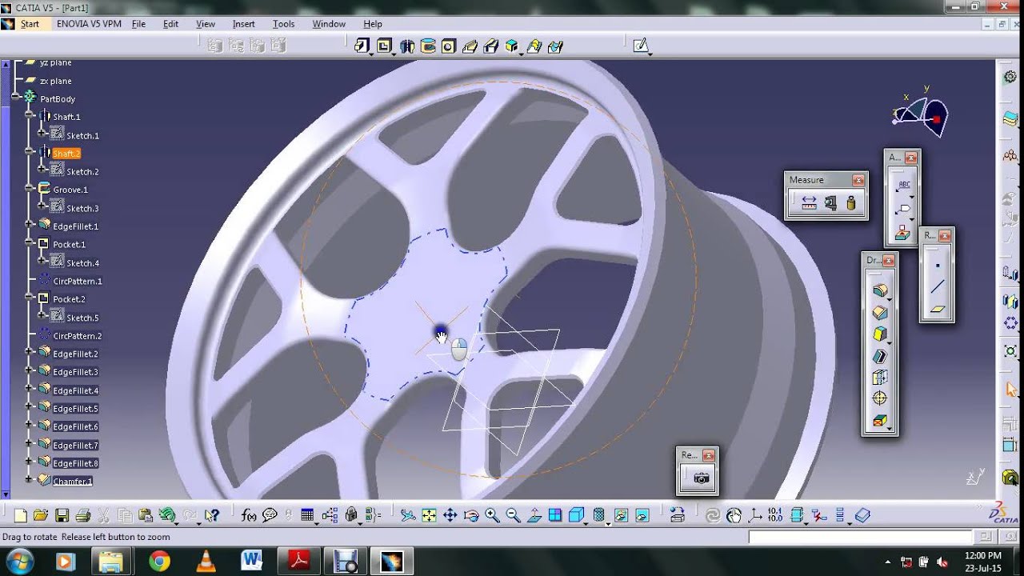Image resolution: width=1024 pixels, height=576 pixels.
Task: Close the Measure toolbar
Action: coord(858,180)
